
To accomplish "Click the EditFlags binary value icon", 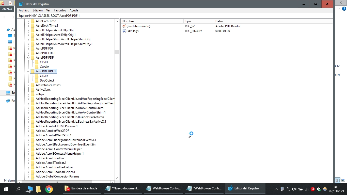I will (124, 31).
